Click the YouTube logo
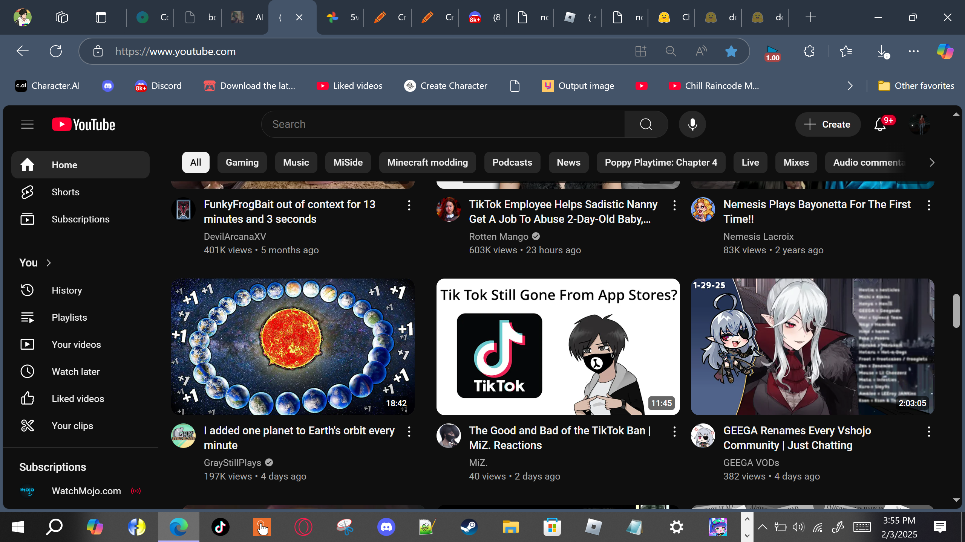This screenshot has height=542, width=965. (x=83, y=125)
